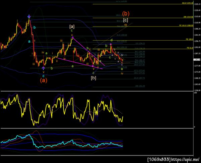Click the 1258.85 price axis value
201x163 pixels.
[x=197, y=90]
